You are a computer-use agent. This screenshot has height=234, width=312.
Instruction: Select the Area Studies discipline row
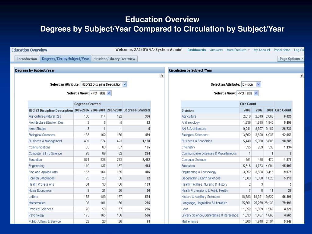click(37, 129)
